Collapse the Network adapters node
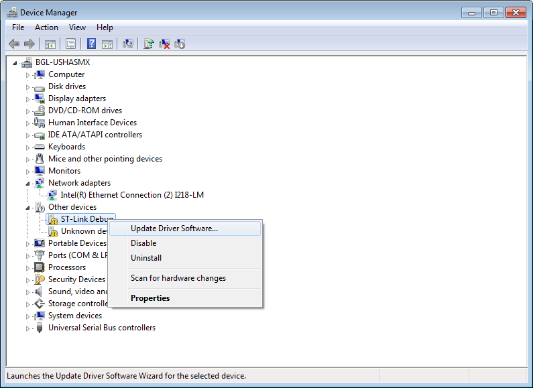 [28, 183]
